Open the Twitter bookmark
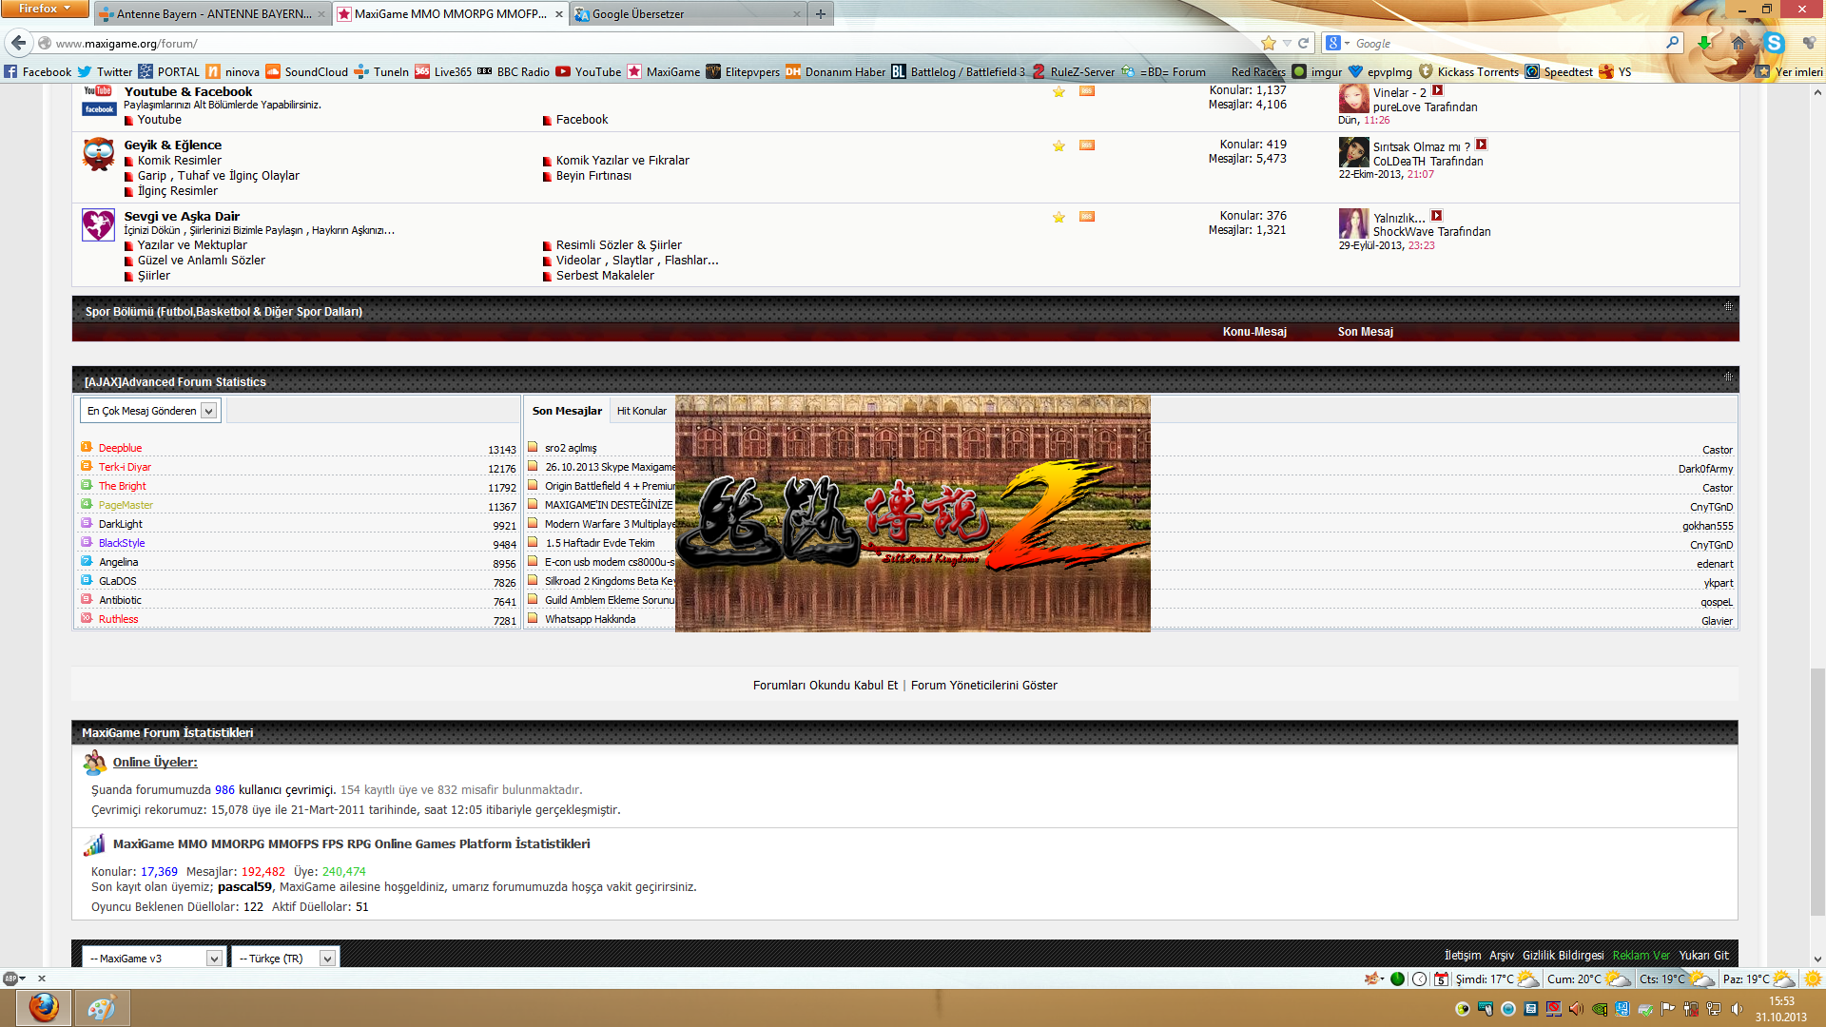The image size is (1826, 1027). point(105,71)
